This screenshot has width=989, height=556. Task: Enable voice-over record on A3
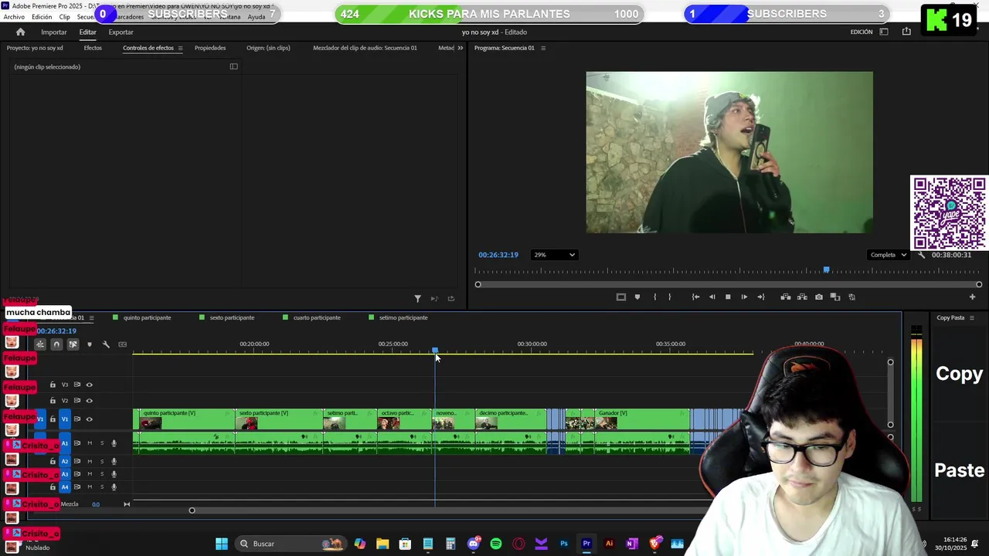[114, 474]
